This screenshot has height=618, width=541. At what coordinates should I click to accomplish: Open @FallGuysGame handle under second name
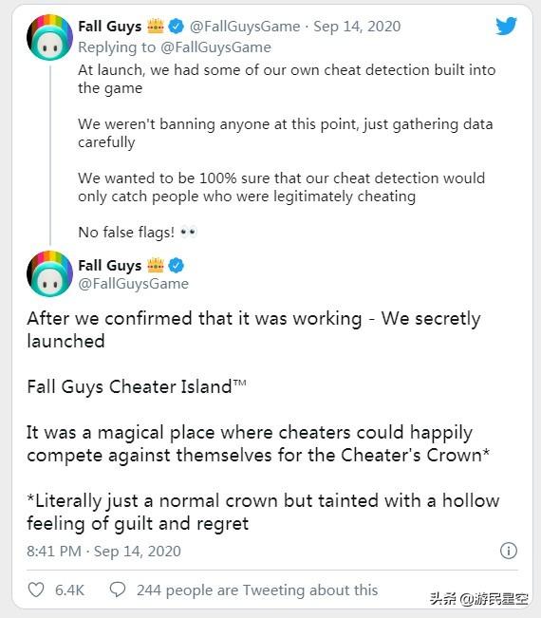(x=133, y=284)
